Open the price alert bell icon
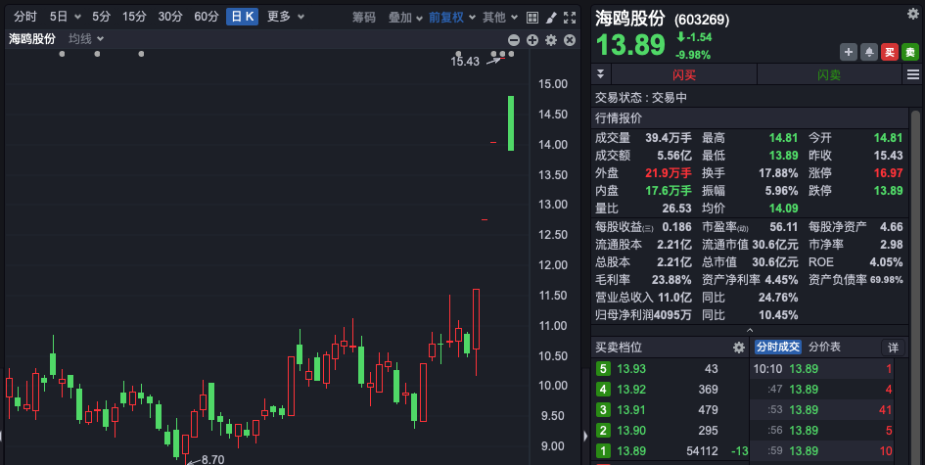This screenshot has width=925, height=465. (867, 52)
